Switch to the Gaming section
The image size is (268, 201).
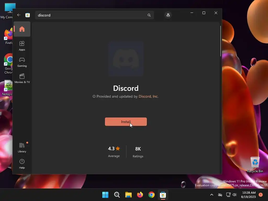coord(22,62)
